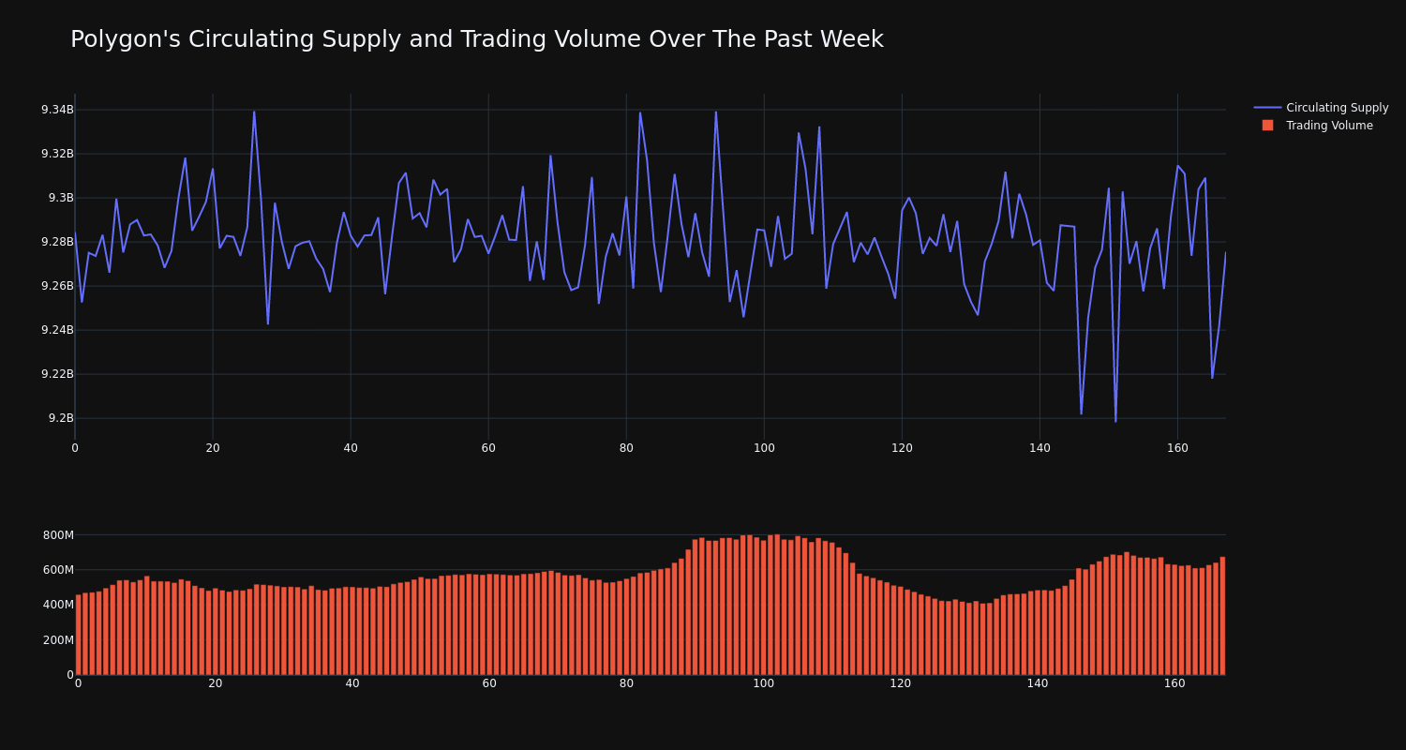Viewport: 1406px width, 750px height.
Task: Click the 200M volume axis label
Action: coord(57,640)
